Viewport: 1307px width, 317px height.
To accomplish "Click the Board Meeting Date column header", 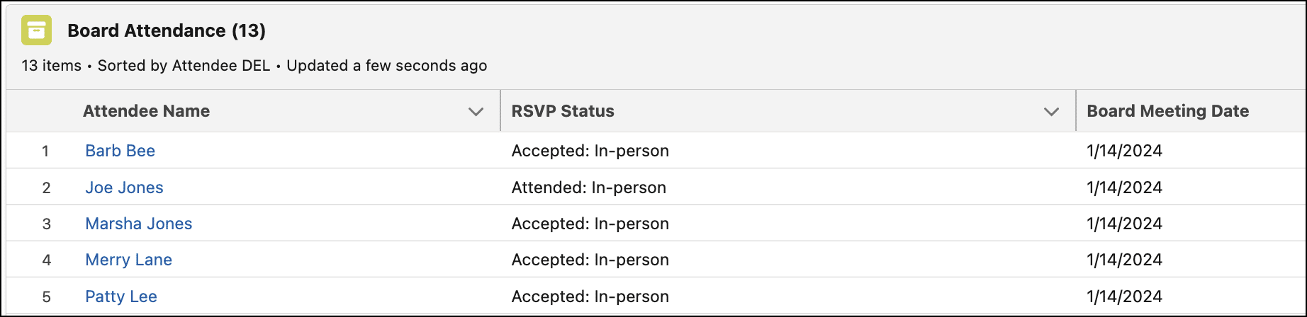I will click(1167, 111).
